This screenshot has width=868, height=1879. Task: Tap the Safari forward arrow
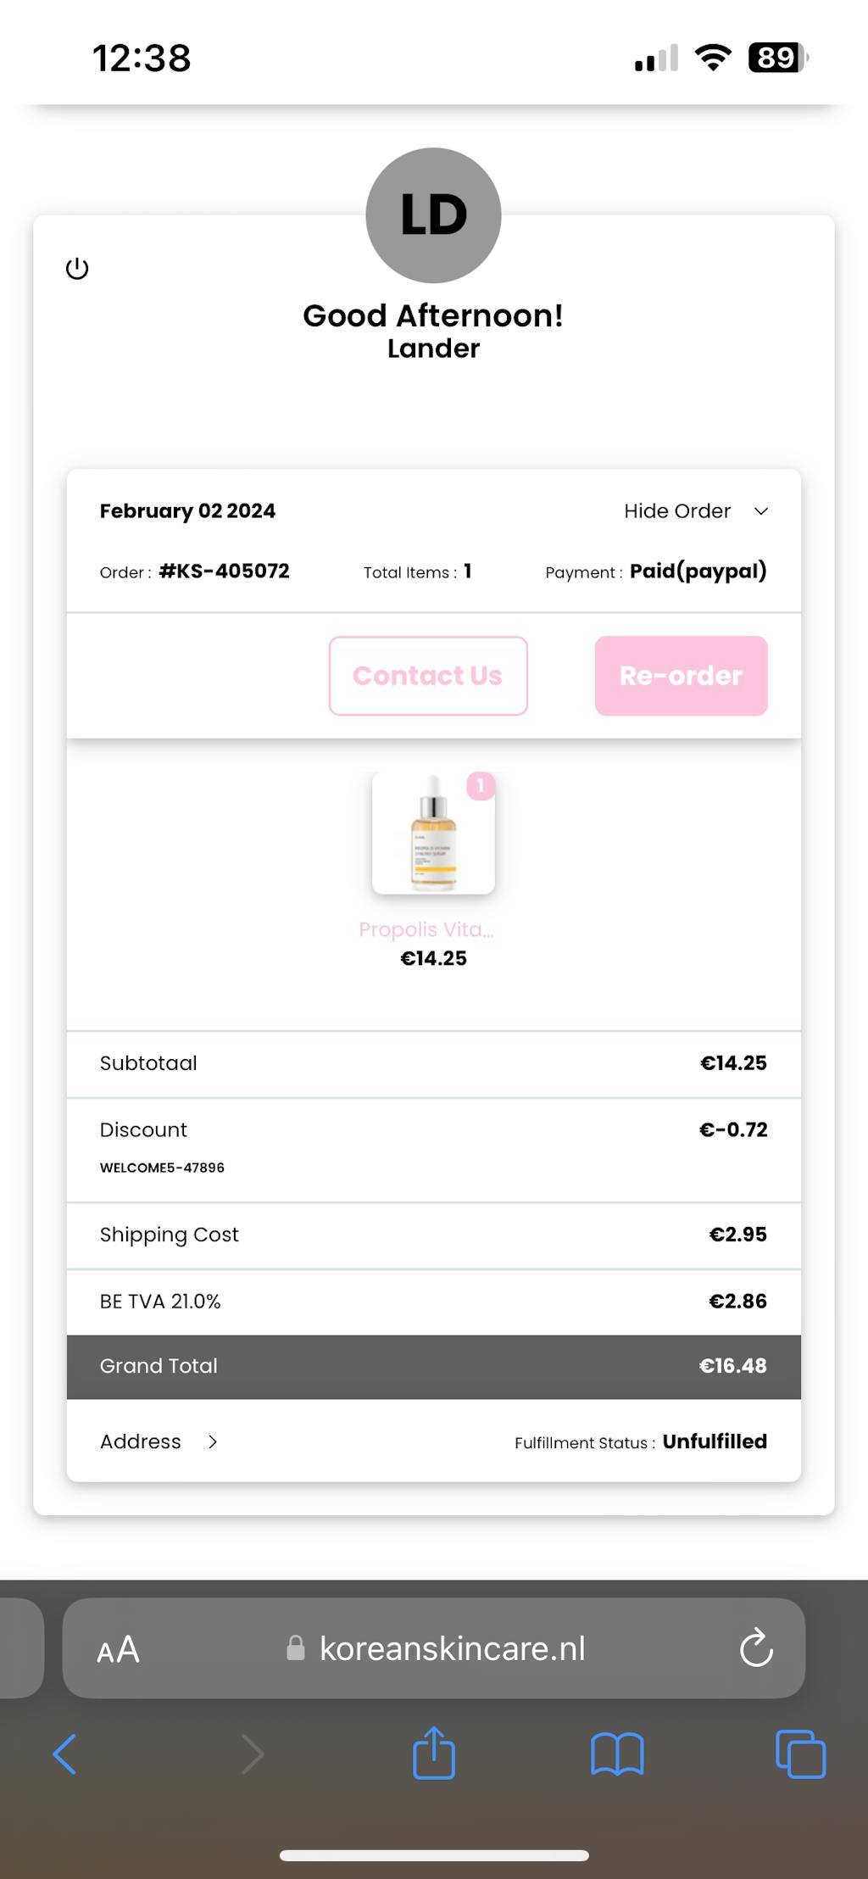coord(253,1754)
